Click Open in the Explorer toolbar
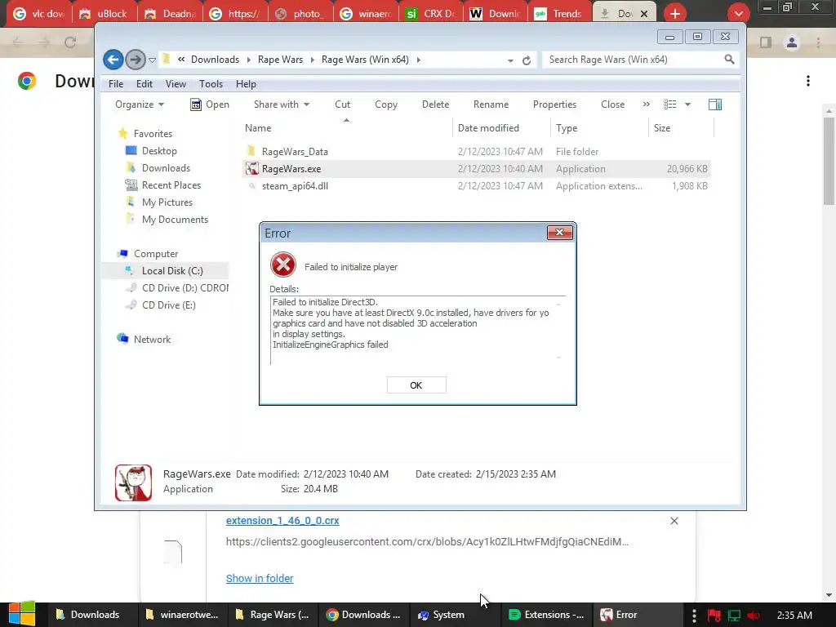 click(x=210, y=104)
